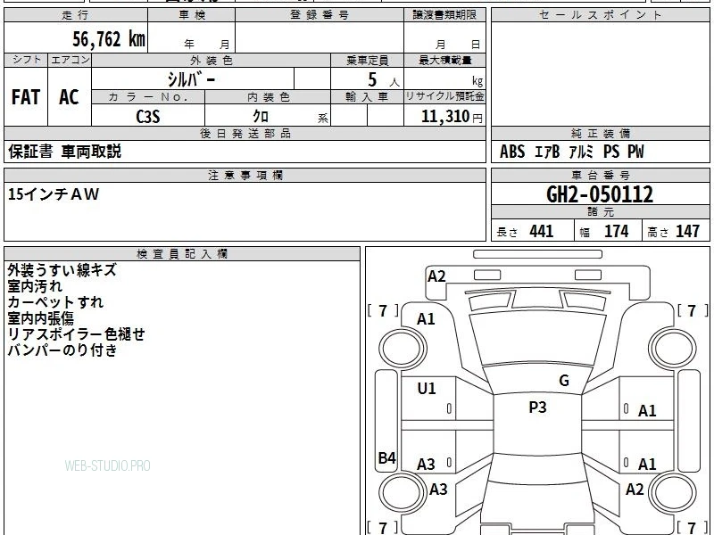Click the recycle deposit 11,310円
This screenshot has height=535, width=714.
click(452, 117)
